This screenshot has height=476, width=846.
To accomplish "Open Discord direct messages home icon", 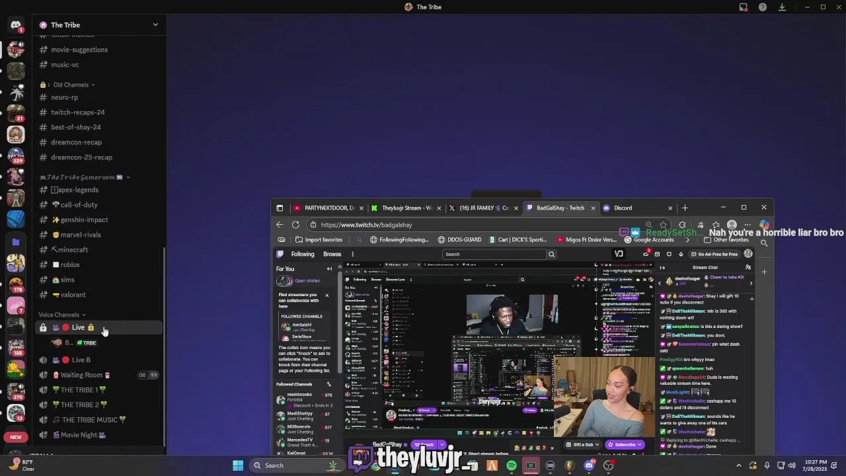I will click(16, 25).
